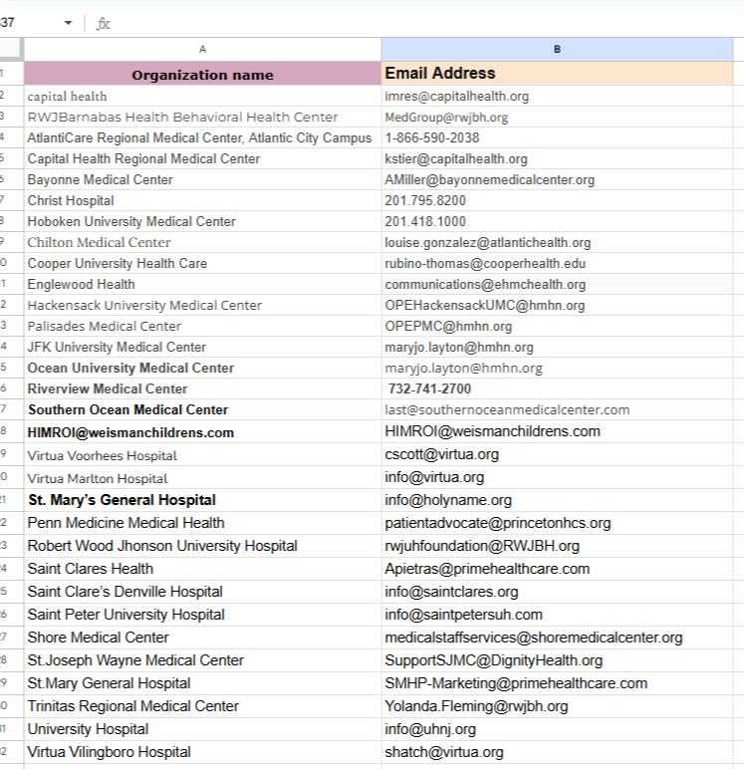Select the 'Organization name' header cell
Viewport: 744px width, 769px height.
pyautogui.click(x=202, y=74)
